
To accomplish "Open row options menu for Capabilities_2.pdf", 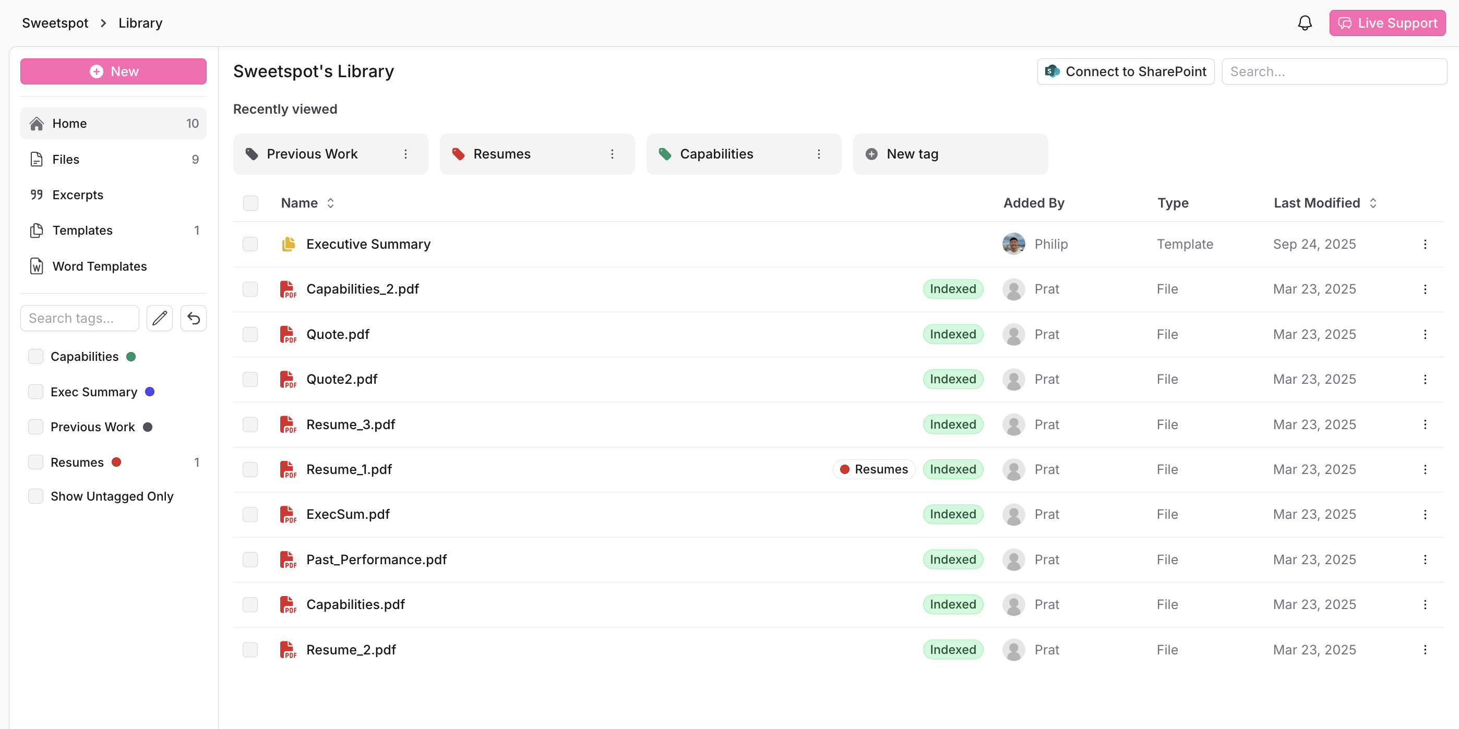I will point(1425,289).
